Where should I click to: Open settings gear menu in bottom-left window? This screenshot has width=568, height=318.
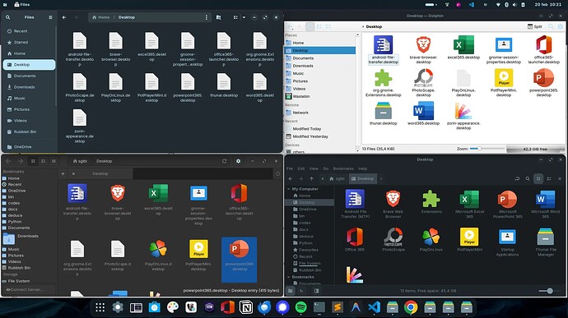click(x=239, y=161)
